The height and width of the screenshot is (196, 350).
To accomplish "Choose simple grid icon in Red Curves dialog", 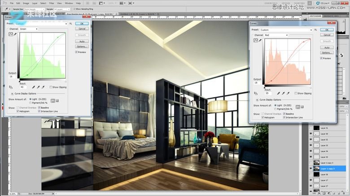I will click(x=298, y=107).
